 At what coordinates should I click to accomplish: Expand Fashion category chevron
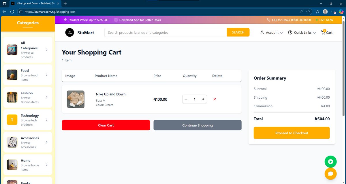tap(47, 97)
